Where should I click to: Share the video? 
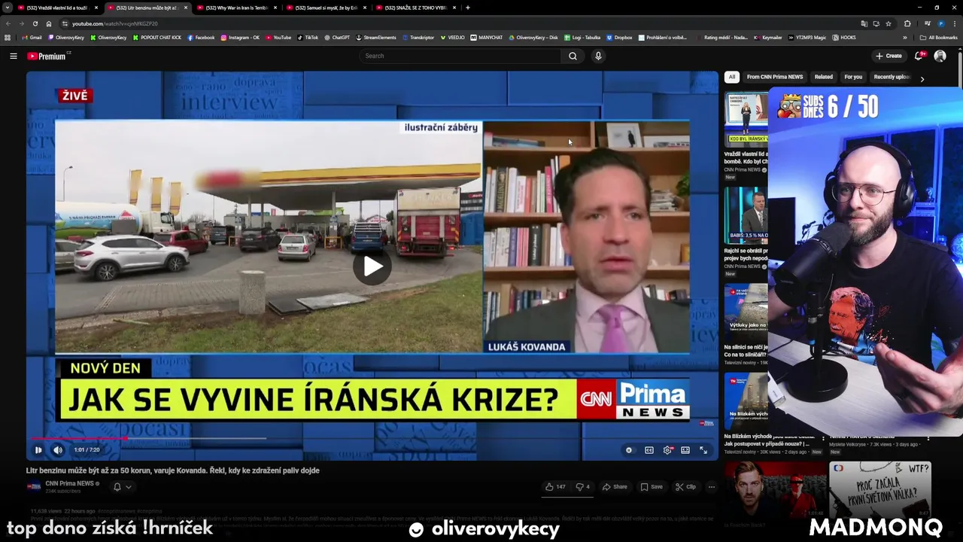(615, 487)
